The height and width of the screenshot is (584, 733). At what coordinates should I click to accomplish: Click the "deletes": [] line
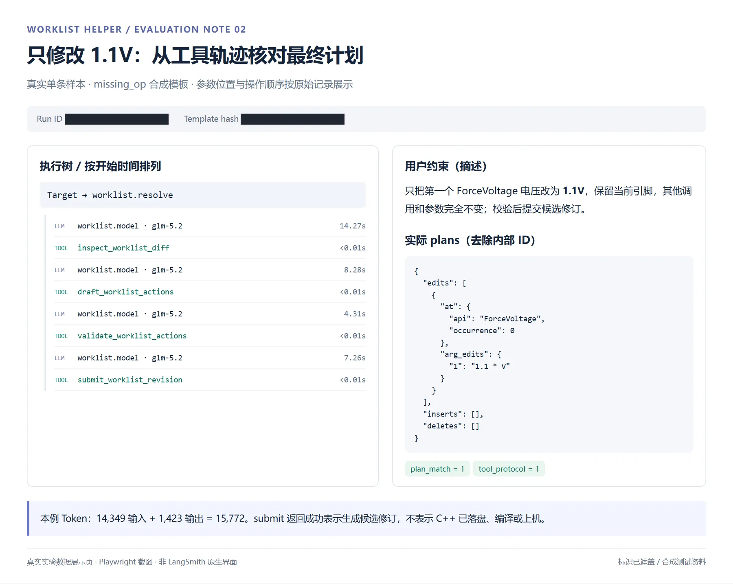(451, 426)
